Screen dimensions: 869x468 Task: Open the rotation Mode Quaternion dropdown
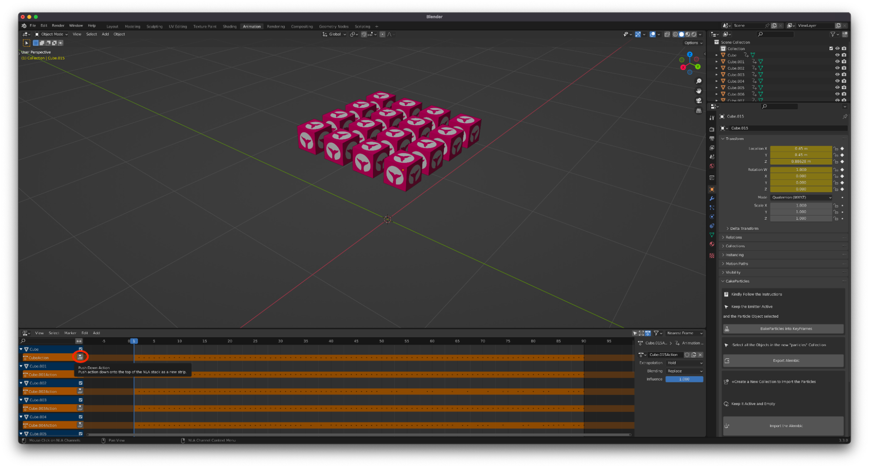click(x=801, y=197)
